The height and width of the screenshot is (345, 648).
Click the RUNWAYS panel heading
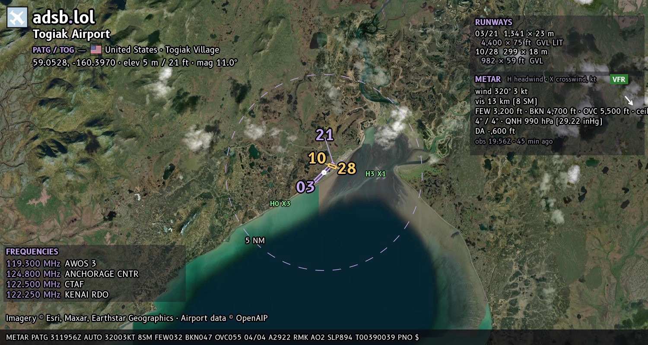(x=494, y=22)
